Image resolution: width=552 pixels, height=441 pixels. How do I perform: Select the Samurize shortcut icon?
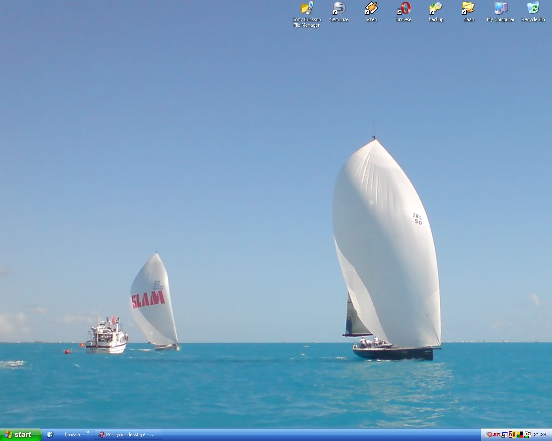[x=339, y=12]
